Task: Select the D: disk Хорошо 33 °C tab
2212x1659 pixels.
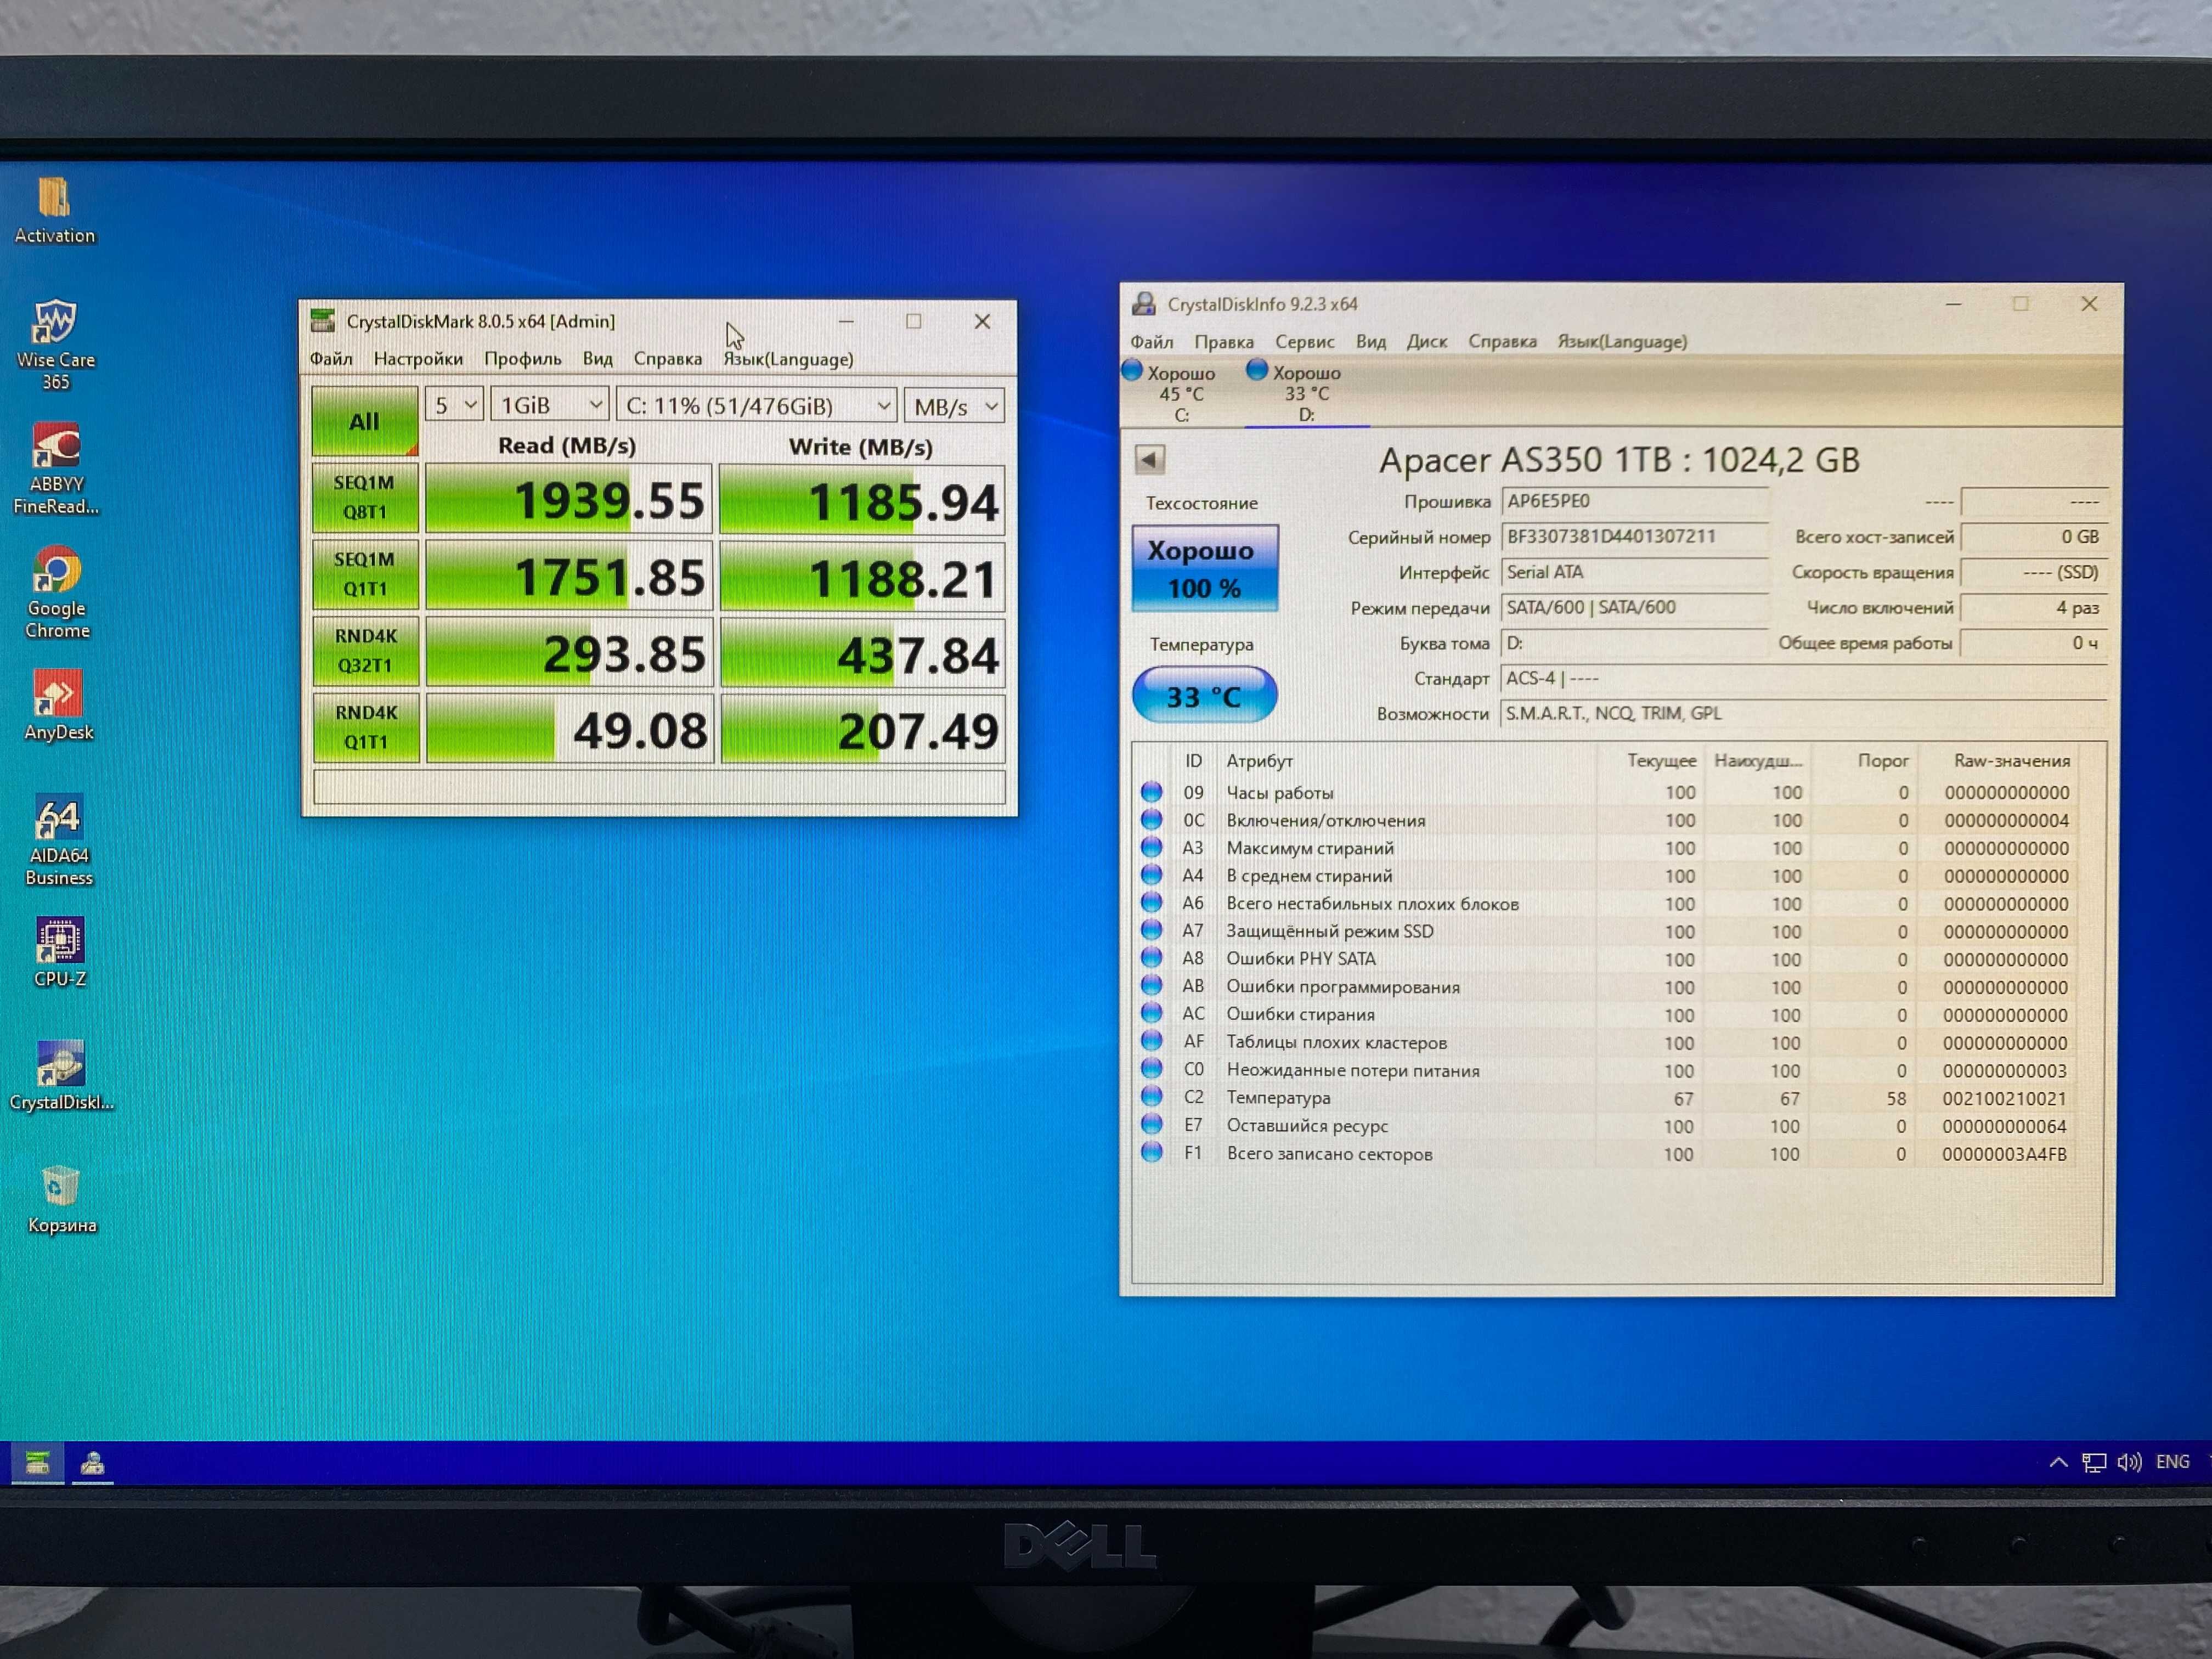Action: (1306, 393)
